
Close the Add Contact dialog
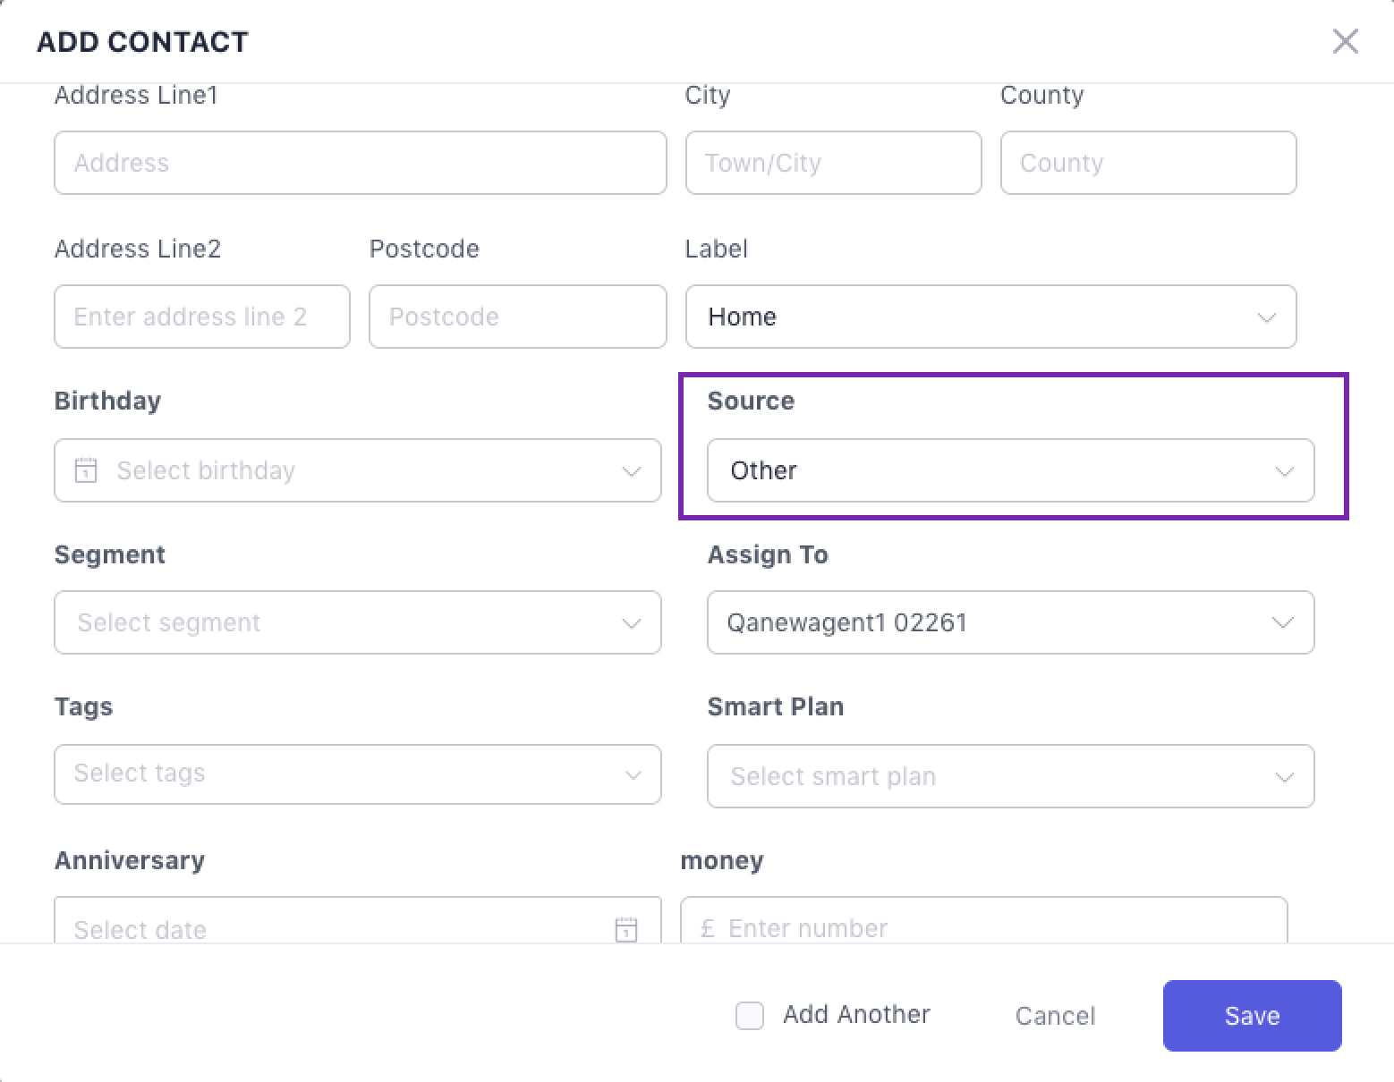click(1345, 41)
